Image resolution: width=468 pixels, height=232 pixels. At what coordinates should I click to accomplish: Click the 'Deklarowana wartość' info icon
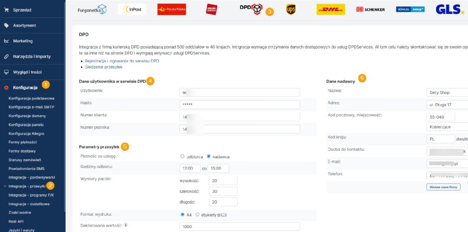[126, 225]
